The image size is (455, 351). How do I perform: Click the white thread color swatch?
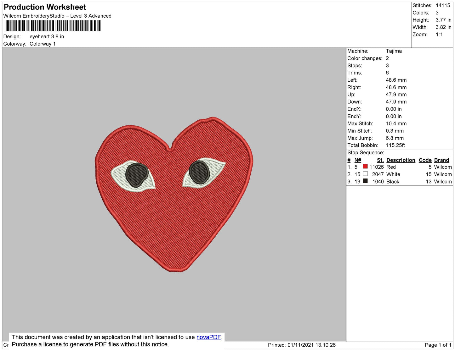365,174
